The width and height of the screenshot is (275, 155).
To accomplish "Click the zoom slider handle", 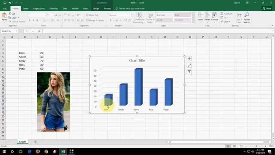I will pos(256,146).
